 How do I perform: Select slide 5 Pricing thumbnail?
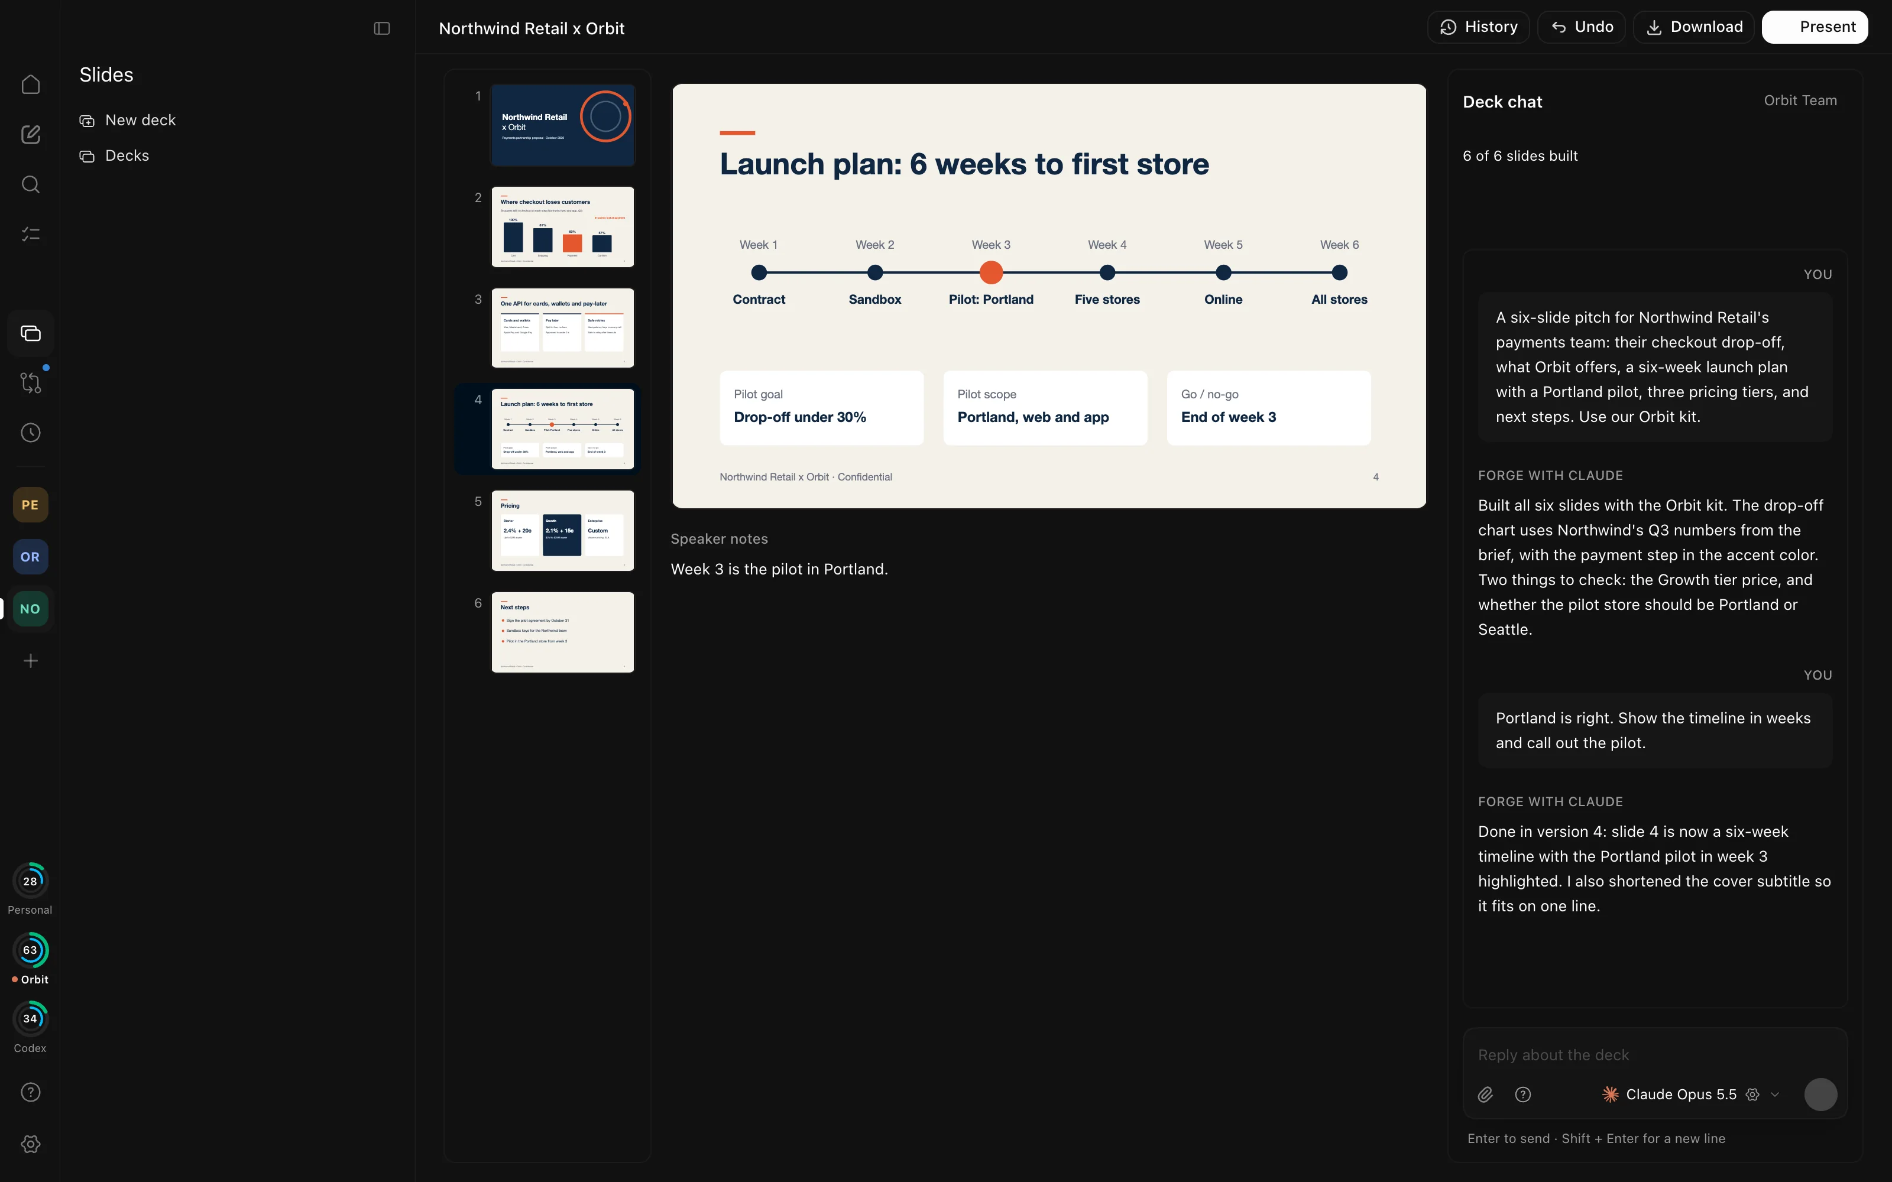tap(563, 531)
